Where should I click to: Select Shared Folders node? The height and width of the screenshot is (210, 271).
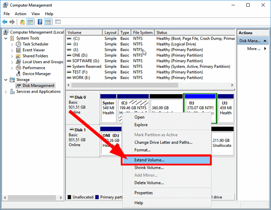coord(35,56)
